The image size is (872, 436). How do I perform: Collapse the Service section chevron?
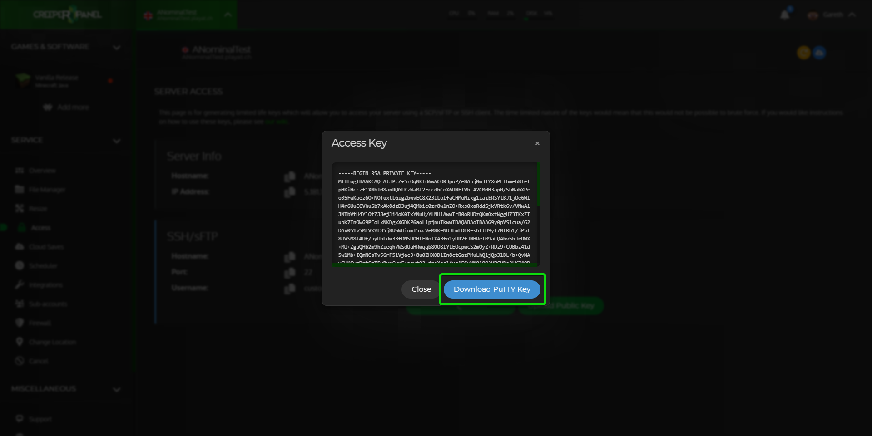coord(117,141)
